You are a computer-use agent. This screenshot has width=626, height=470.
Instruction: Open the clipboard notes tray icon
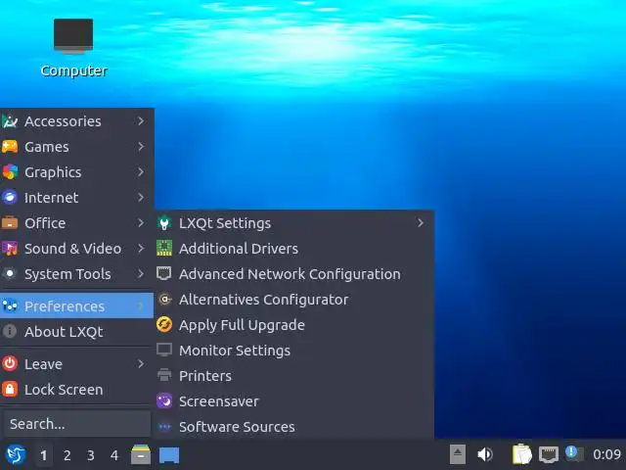pos(521,454)
